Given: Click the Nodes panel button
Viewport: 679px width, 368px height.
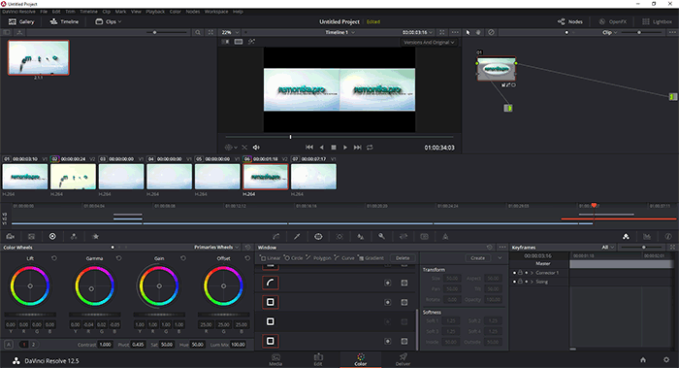Looking at the screenshot, I should [570, 21].
